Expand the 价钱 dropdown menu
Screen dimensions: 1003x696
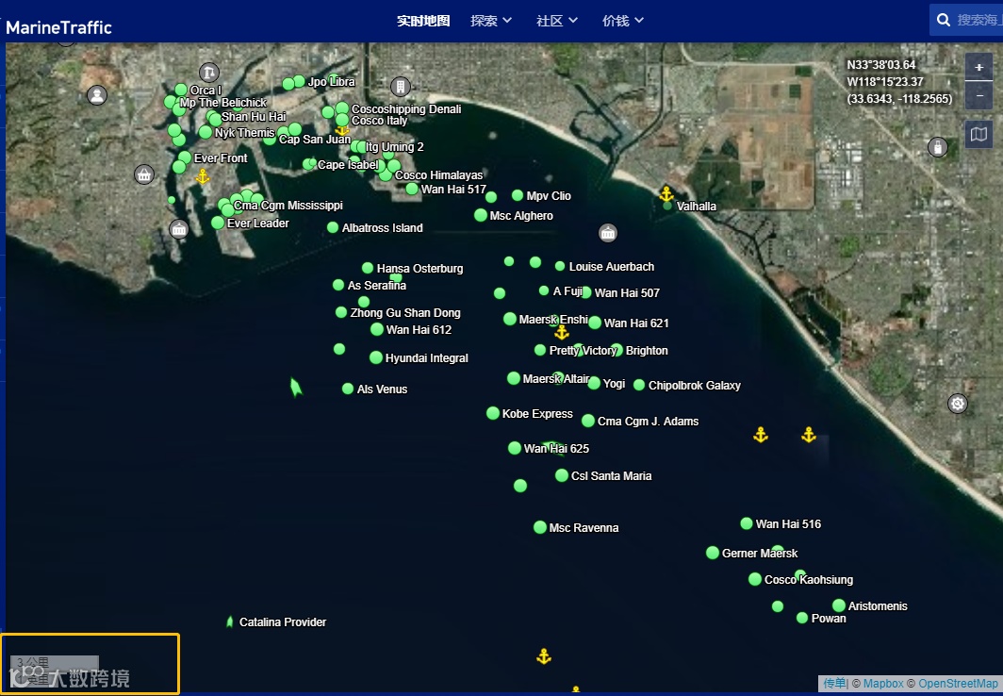pos(623,21)
